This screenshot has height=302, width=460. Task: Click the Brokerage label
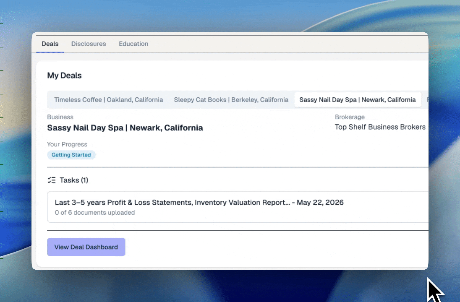pyautogui.click(x=350, y=117)
